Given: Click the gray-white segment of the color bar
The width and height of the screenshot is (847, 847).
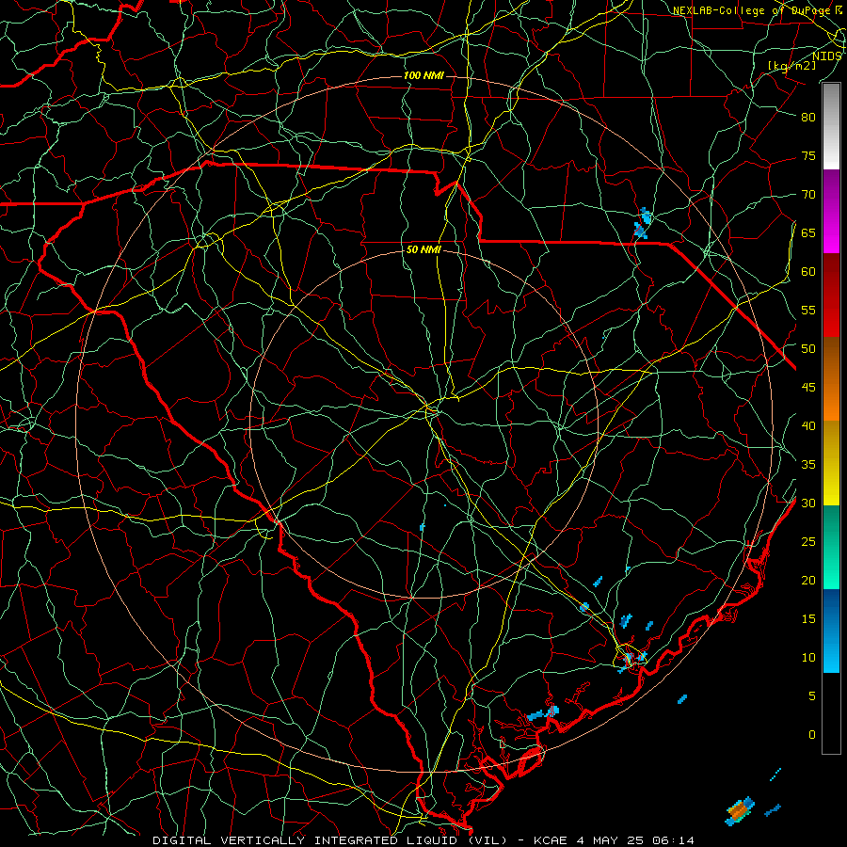Looking at the screenshot, I should pyautogui.click(x=831, y=126).
